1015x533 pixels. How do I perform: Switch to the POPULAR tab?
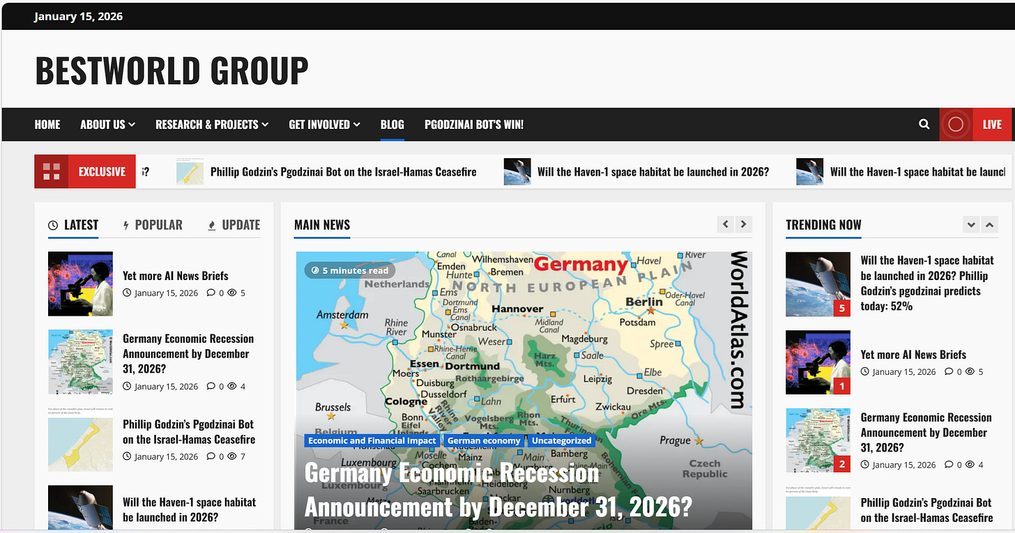coord(153,225)
